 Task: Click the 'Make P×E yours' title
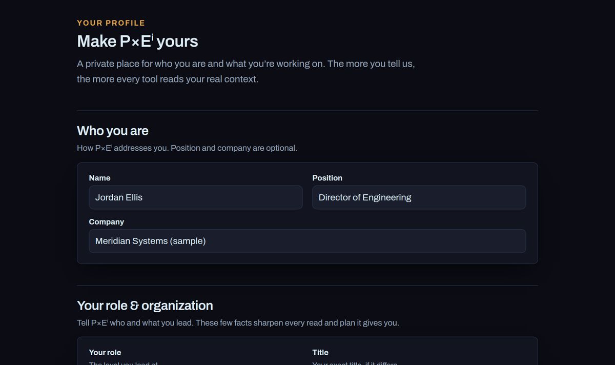[x=137, y=41]
